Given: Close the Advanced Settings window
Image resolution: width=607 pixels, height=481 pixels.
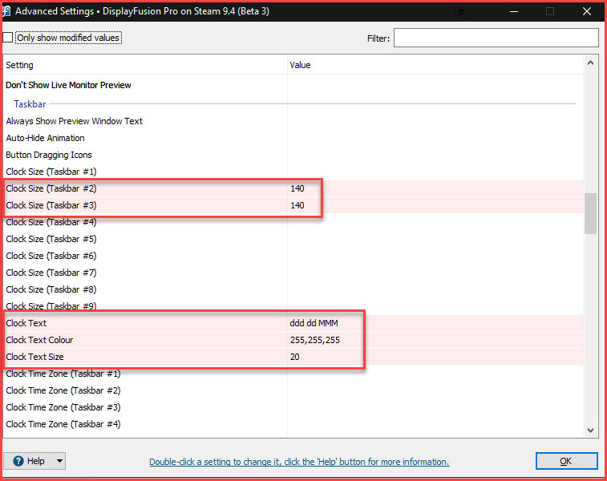Looking at the screenshot, I should tap(586, 11).
